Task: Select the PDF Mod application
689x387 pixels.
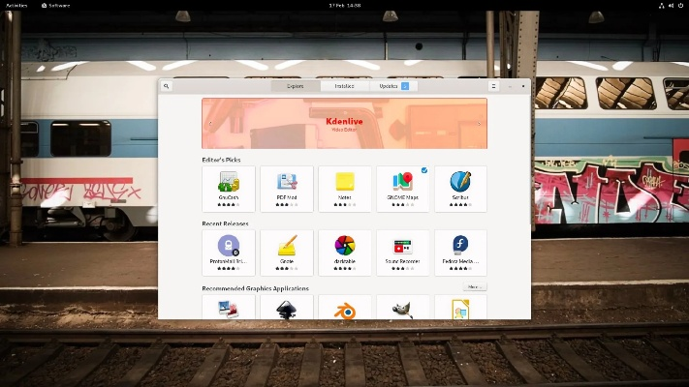Action: pos(287,189)
